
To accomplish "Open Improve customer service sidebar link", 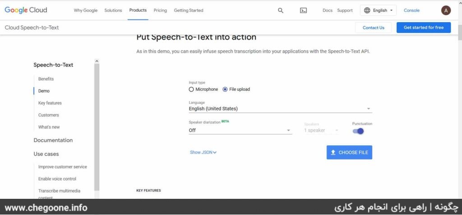I will coord(62,167).
